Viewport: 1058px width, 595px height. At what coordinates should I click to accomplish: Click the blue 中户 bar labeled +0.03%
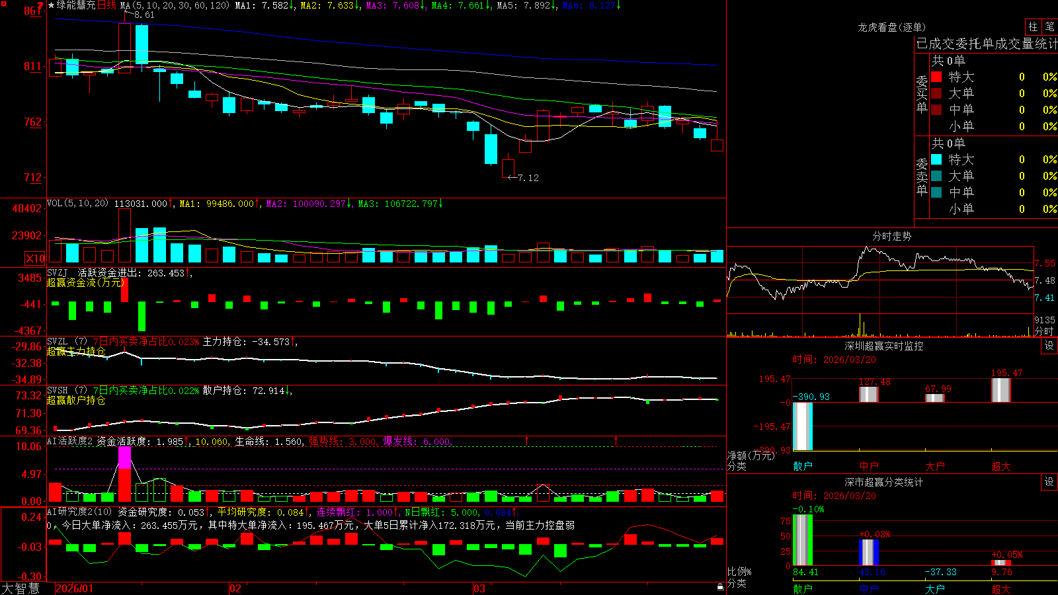point(869,553)
